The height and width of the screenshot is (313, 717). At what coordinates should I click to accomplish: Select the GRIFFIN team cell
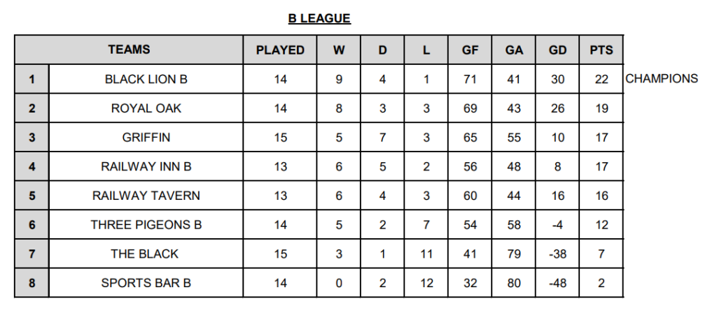point(146,138)
